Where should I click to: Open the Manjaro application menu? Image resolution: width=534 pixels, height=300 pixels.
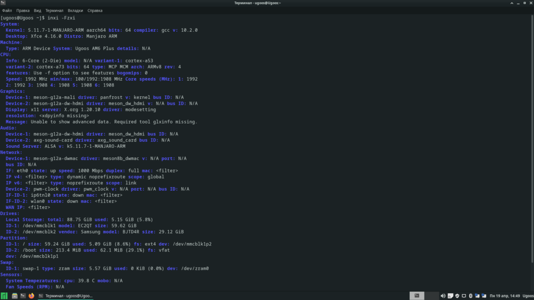pos(4,295)
